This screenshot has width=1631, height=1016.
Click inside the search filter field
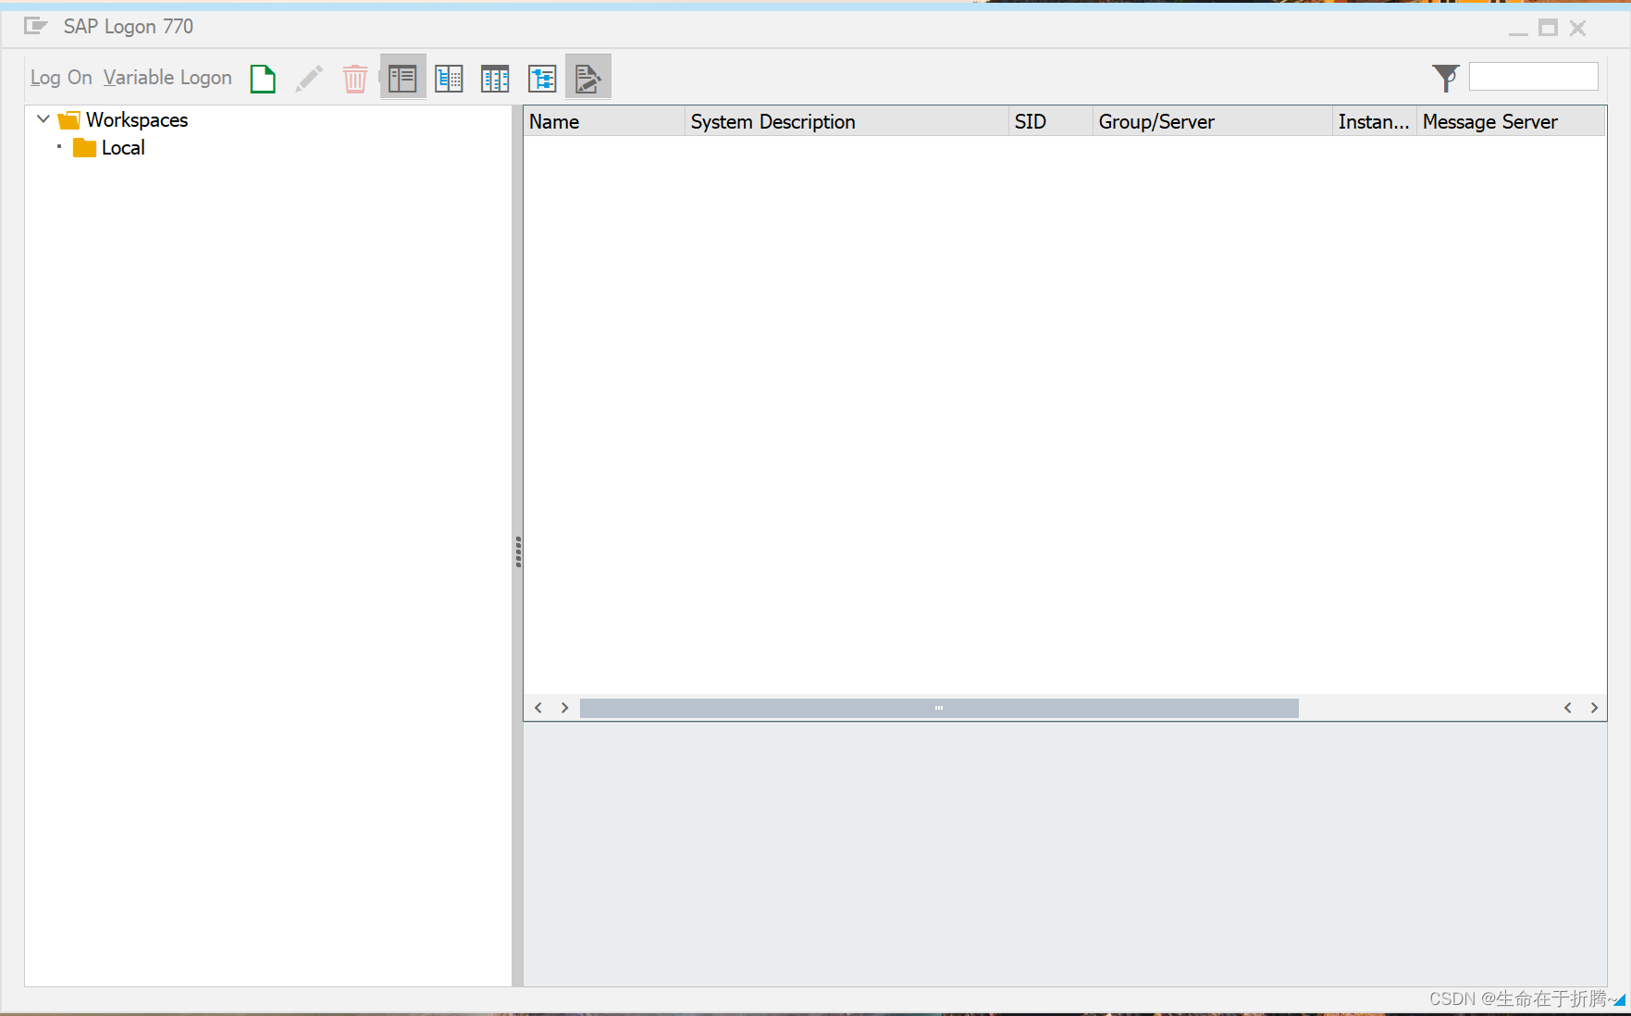1533,76
